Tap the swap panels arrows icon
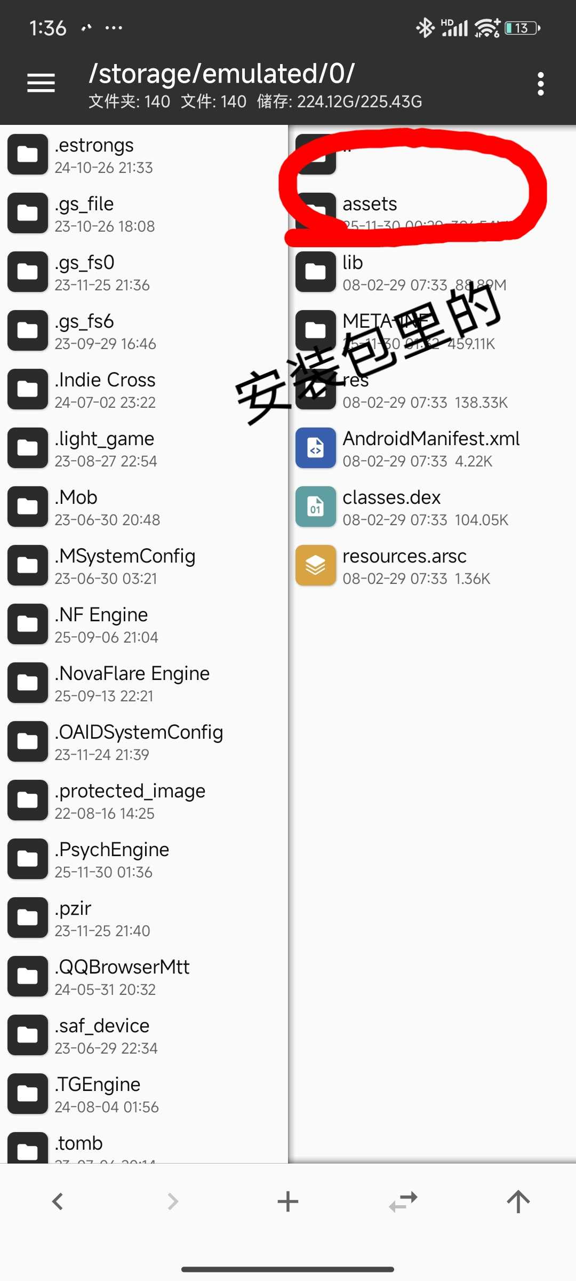The image size is (576, 1281). click(x=403, y=1201)
